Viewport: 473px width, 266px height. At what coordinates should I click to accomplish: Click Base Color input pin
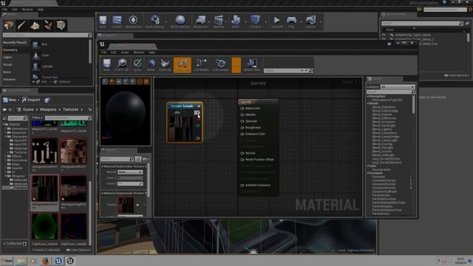(x=242, y=109)
